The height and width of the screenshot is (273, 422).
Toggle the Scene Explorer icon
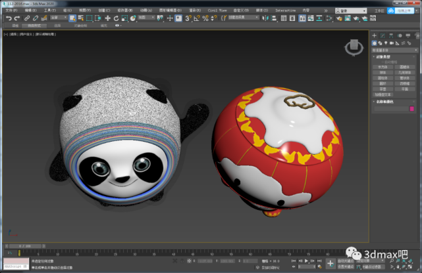[284, 18]
